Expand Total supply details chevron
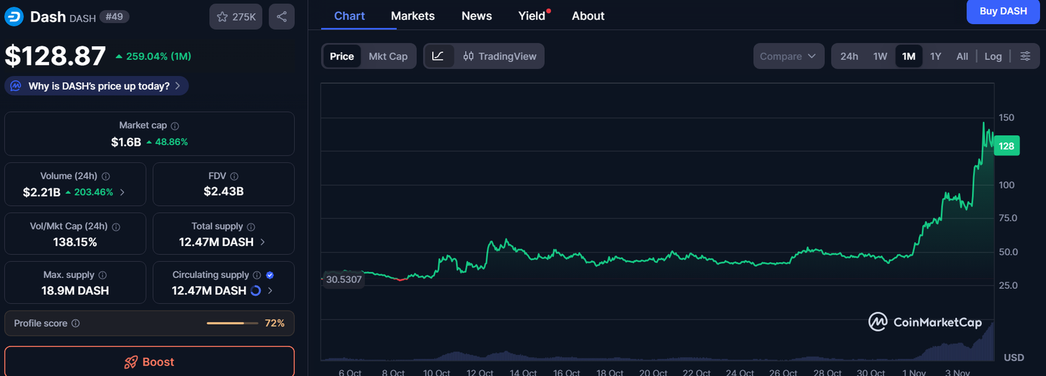The width and height of the screenshot is (1046, 376). click(263, 242)
